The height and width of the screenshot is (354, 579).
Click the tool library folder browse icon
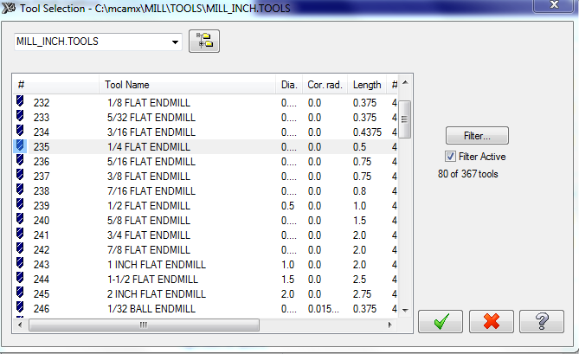pos(205,41)
